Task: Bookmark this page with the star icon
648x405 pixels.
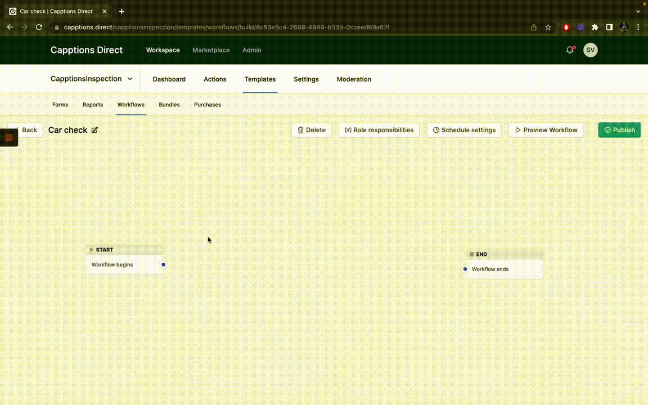Action: click(548, 27)
